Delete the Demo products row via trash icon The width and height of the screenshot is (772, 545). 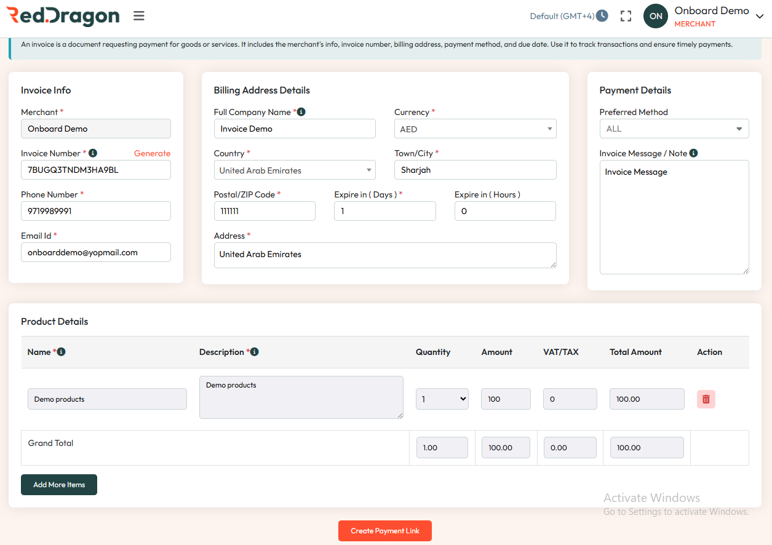point(706,399)
